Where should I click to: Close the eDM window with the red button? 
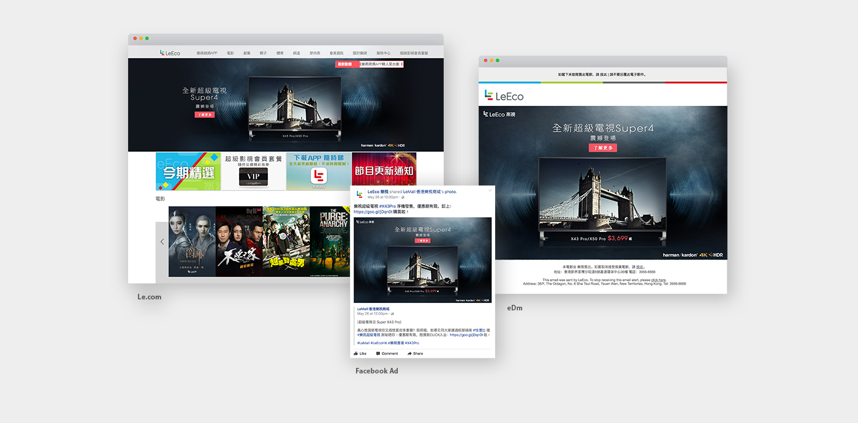(x=485, y=61)
